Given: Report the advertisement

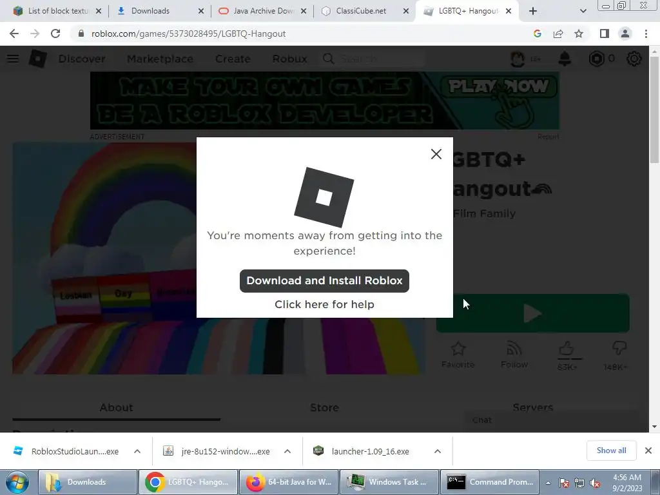Looking at the screenshot, I should tap(548, 137).
